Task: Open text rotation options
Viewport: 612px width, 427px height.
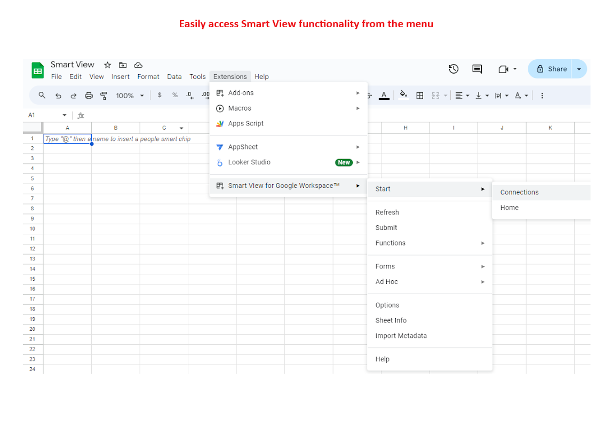Action: [521, 96]
